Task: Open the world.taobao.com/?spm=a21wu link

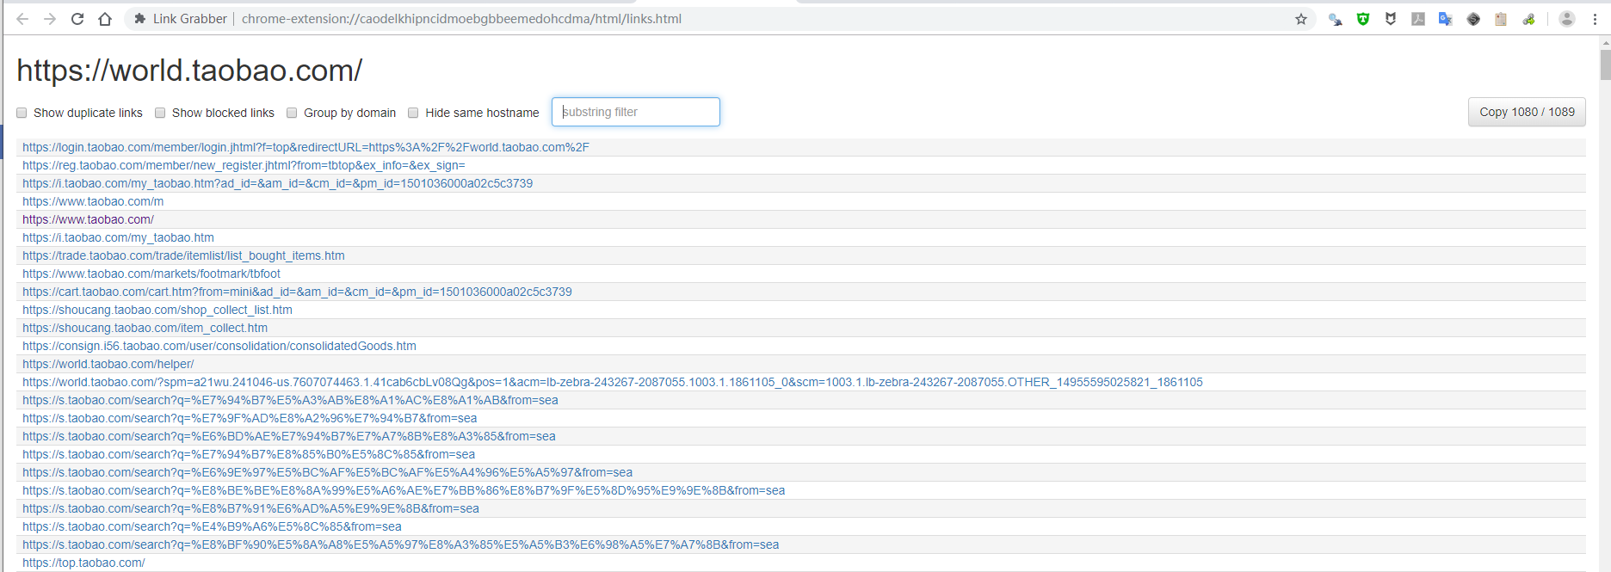Action: coord(613,382)
